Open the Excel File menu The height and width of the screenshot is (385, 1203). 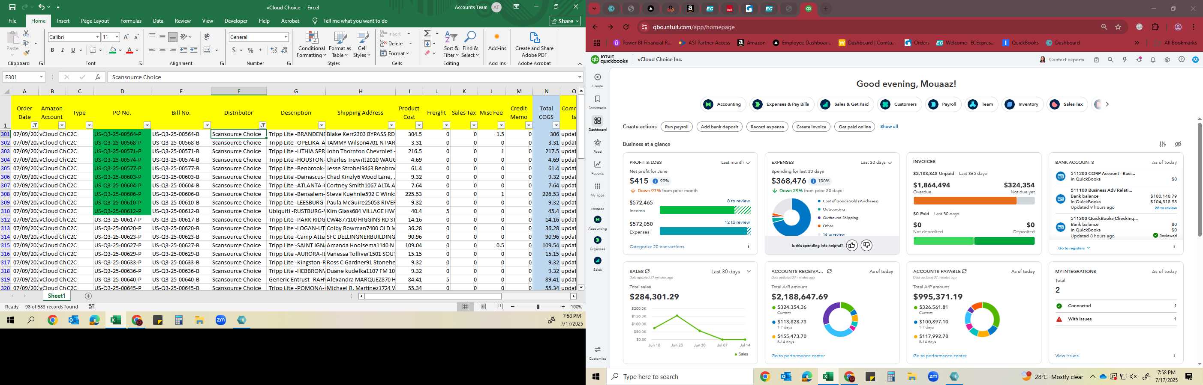click(12, 21)
